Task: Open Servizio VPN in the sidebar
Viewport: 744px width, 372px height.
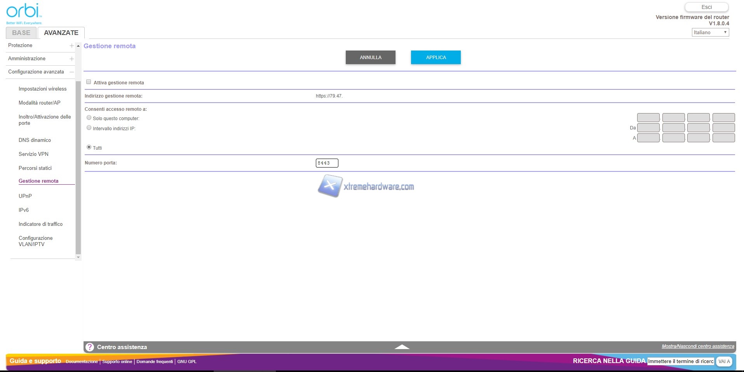Action: click(33, 154)
